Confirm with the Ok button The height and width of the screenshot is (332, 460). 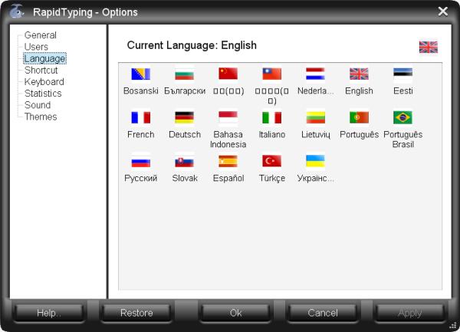coord(235,313)
